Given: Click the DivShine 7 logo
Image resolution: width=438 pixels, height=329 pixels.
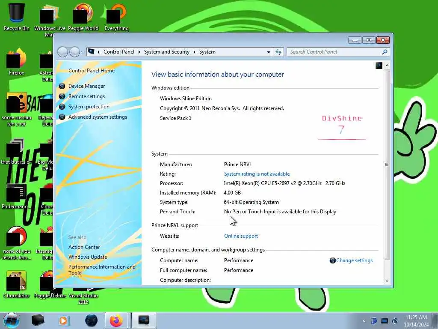Looking at the screenshot, I should click(342, 127).
